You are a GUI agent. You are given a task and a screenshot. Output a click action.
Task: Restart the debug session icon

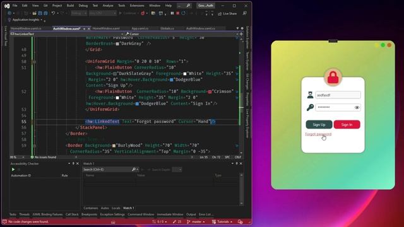pos(183,13)
